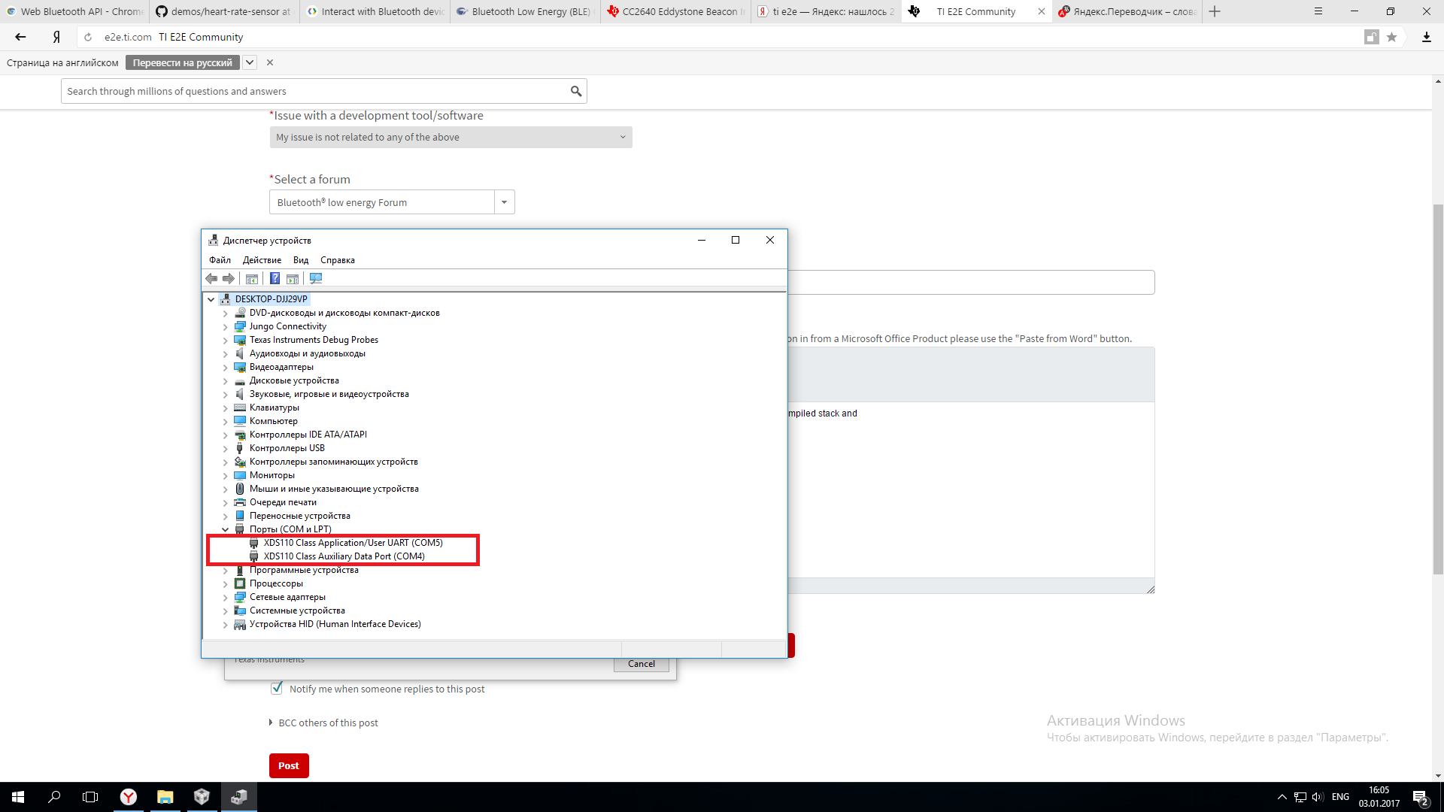Click the bookmark star in address bar
Screen dimensions: 1444x812
coord(1391,37)
